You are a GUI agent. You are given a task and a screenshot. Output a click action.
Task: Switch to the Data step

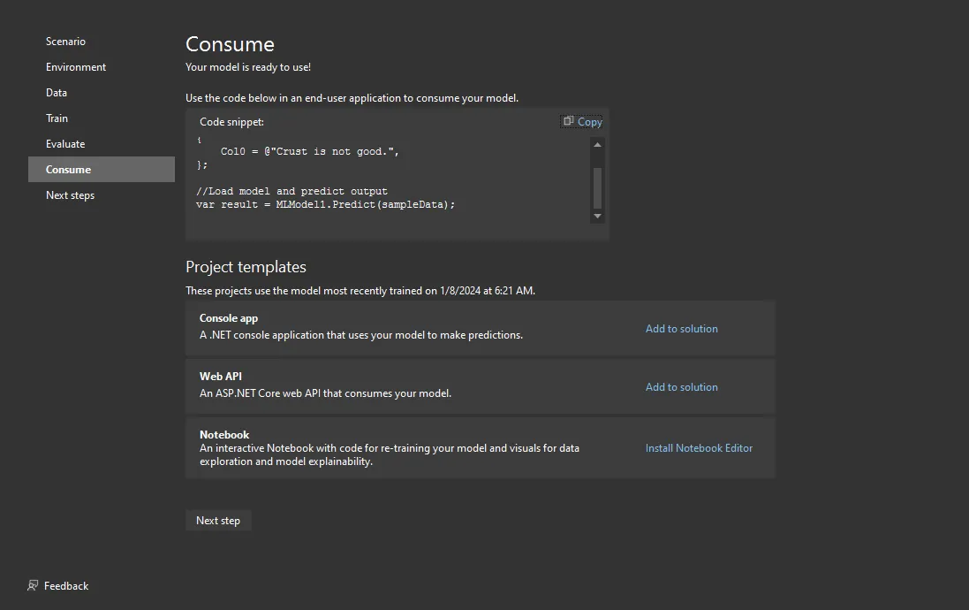click(57, 93)
